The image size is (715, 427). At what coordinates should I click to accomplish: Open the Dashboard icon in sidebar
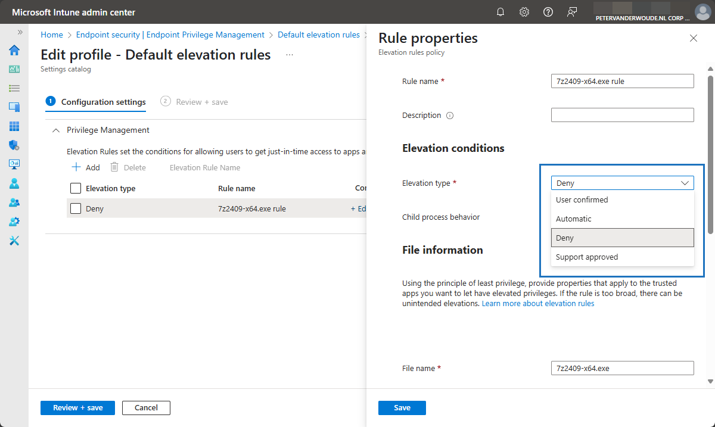click(14, 69)
